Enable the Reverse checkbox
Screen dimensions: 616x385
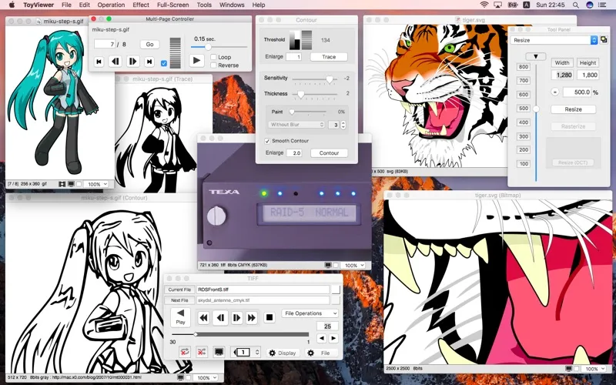point(213,65)
